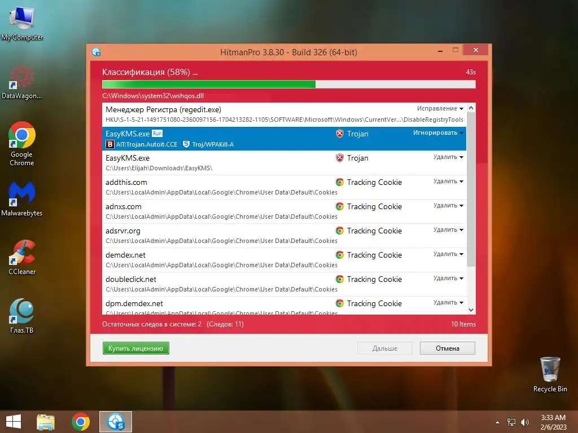Click the Отмена button

click(447, 348)
